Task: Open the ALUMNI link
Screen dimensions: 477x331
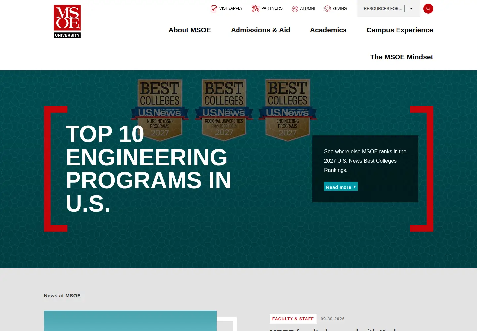Action: click(x=307, y=9)
